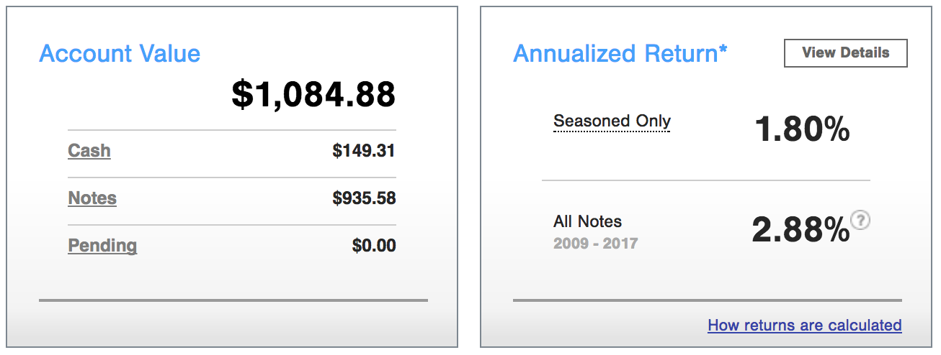Viewport: 941px width, 355px height.
Task: Click the asterisk after Annualized Return
Action: point(723,50)
